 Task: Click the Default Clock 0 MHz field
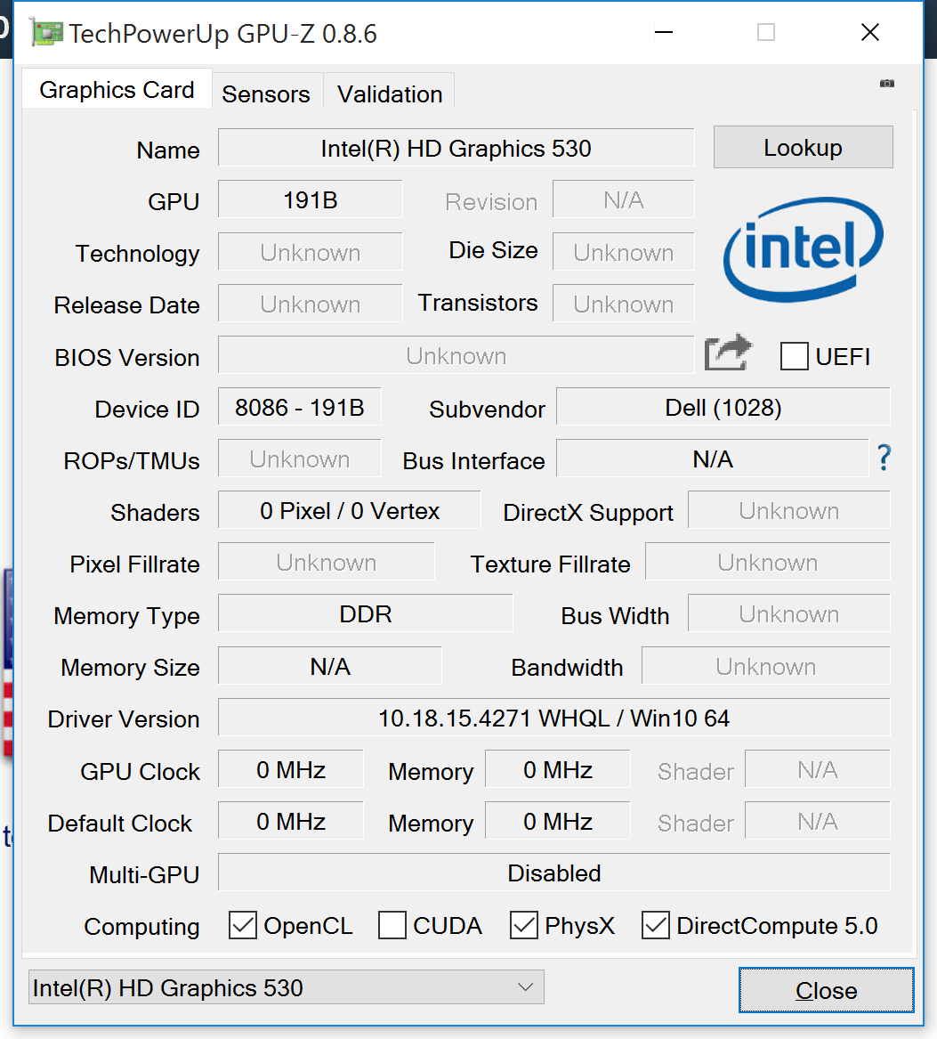click(291, 821)
